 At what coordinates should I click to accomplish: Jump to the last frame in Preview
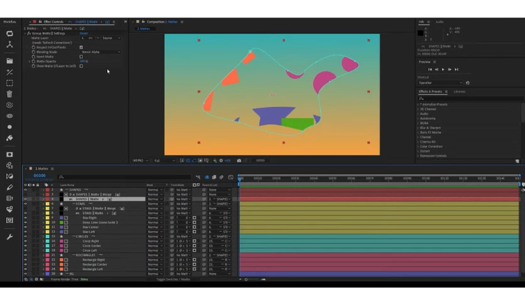457,69
